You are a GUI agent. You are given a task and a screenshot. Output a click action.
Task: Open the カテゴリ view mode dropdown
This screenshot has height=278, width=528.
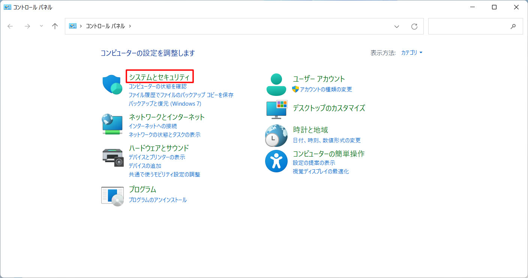(412, 53)
